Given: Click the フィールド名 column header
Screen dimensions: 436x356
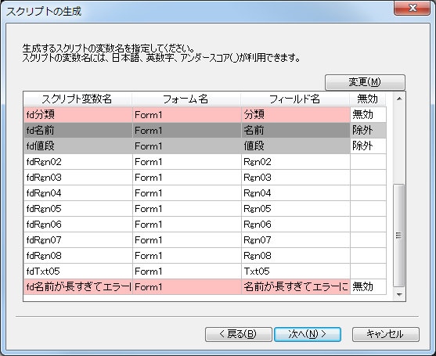Looking at the screenshot, I should 295,99.
